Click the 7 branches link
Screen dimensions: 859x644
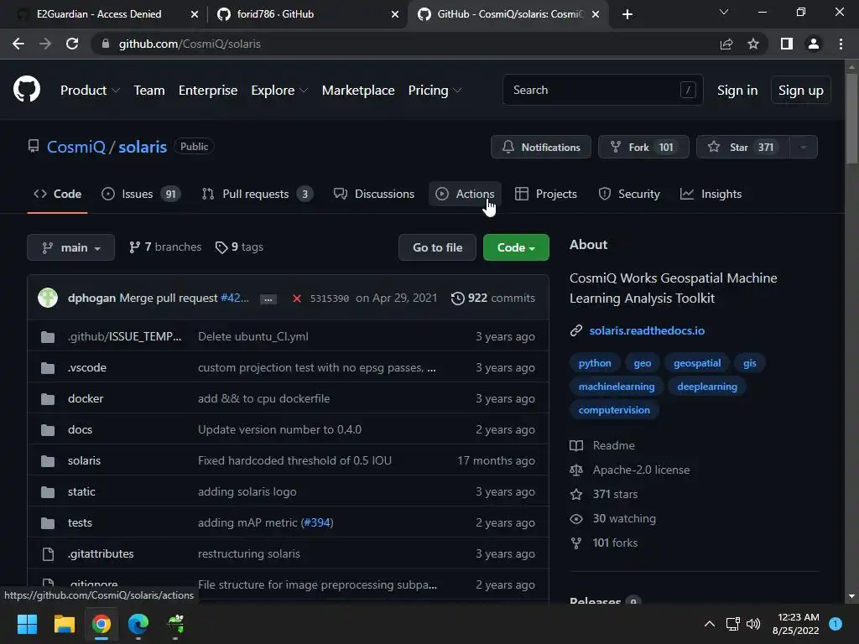coord(165,247)
